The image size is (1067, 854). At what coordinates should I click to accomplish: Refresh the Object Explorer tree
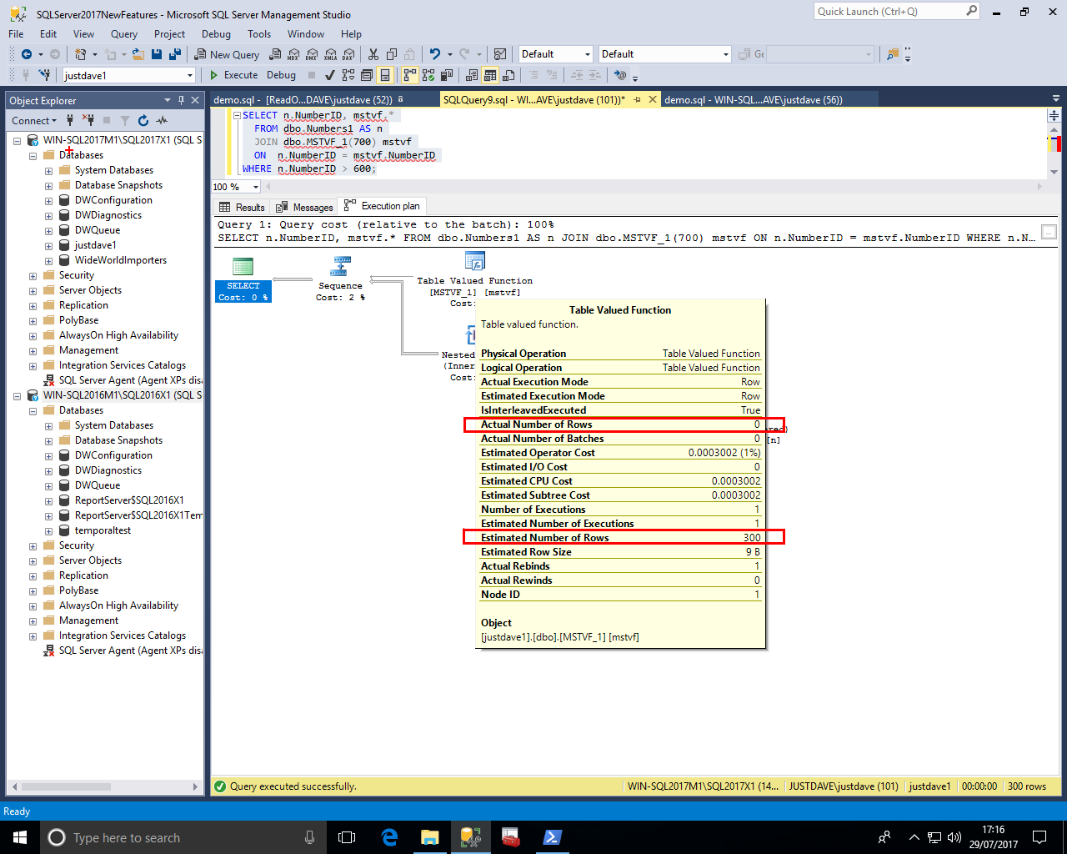[x=143, y=121]
